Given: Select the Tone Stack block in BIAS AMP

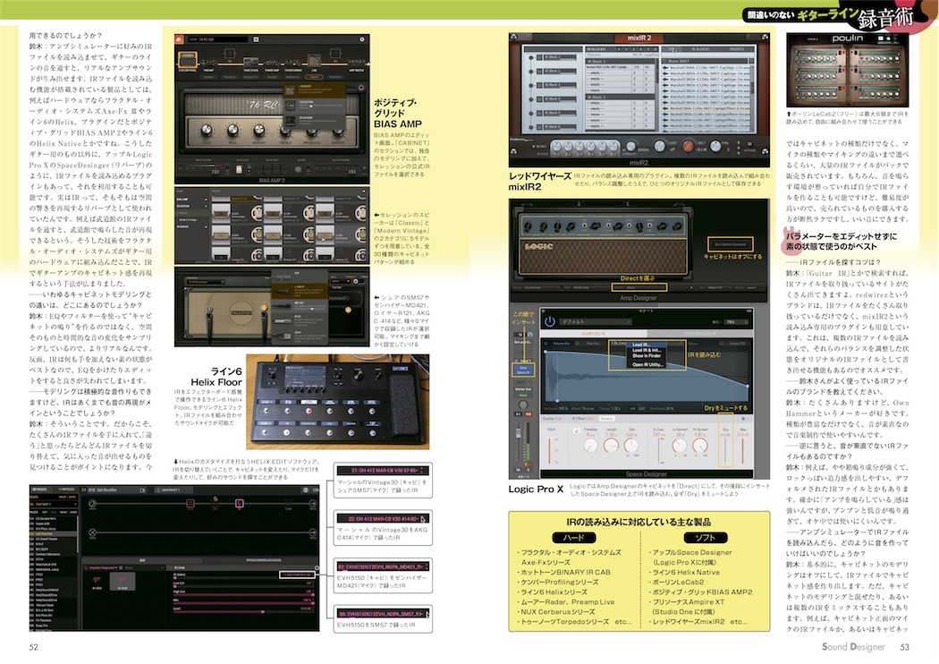Looking at the screenshot, I should click(x=251, y=64).
